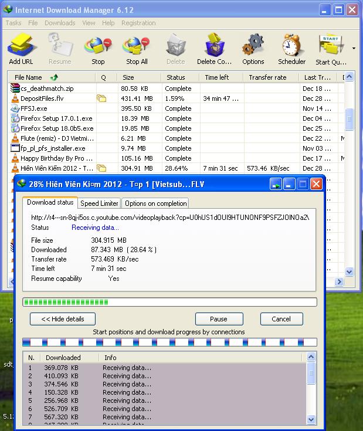The width and height of the screenshot is (363, 431).
Task: Cancel the current download
Action: pos(281,319)
